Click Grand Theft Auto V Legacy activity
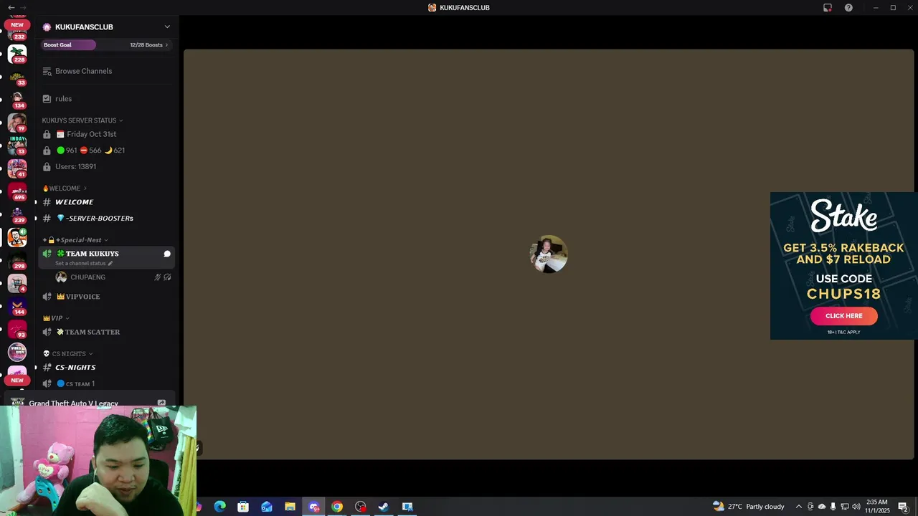This screenshot has height=516, width=918. click(x=73, y=403)
